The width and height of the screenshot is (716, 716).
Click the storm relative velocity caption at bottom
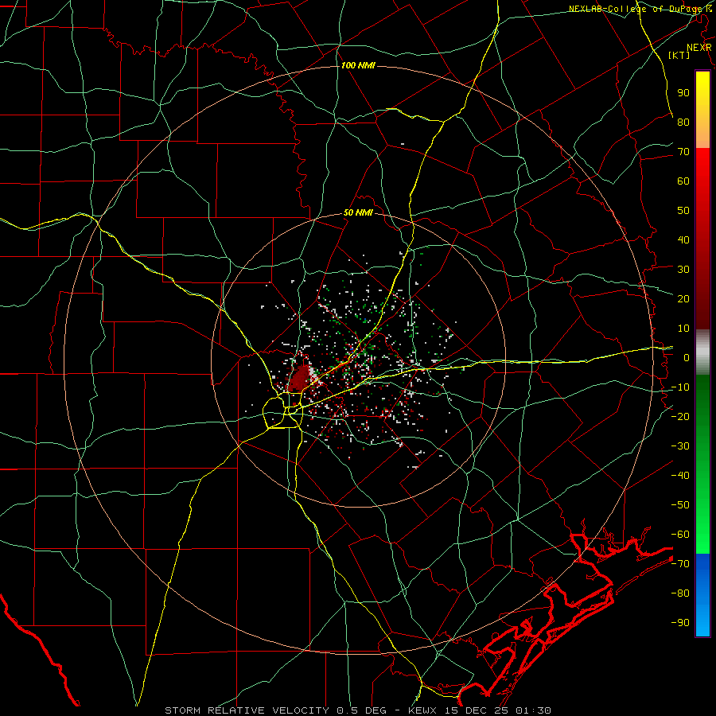click(358, 710)
